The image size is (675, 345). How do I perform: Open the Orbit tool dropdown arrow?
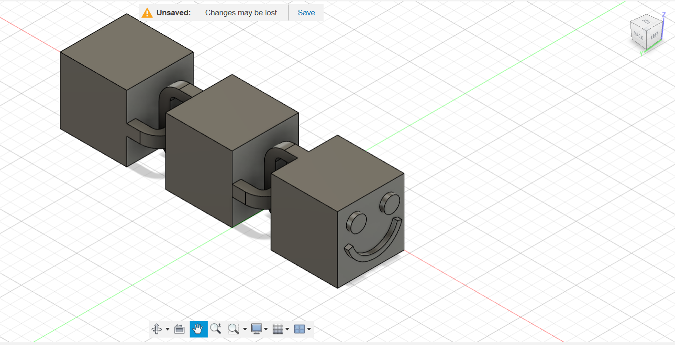coord(167,330)
